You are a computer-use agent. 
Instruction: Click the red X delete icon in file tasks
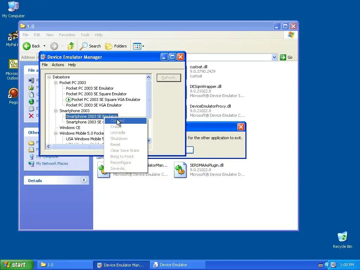point(31,115)
